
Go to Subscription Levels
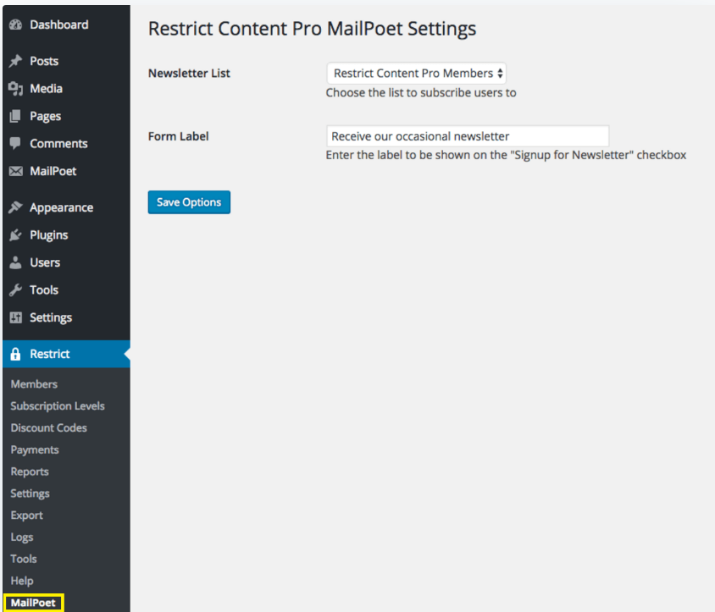point(58,406)
